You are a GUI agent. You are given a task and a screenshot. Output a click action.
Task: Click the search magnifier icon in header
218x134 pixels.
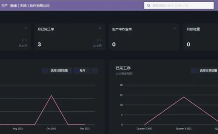coord(148,6)
